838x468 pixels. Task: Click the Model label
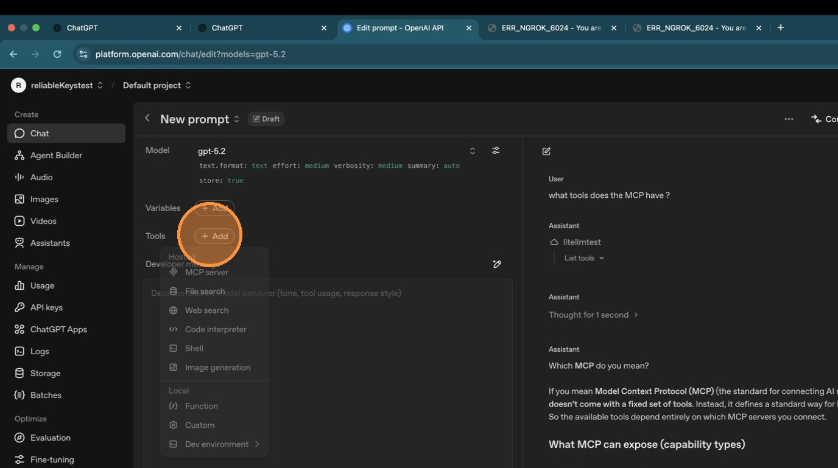click(157, 150)
